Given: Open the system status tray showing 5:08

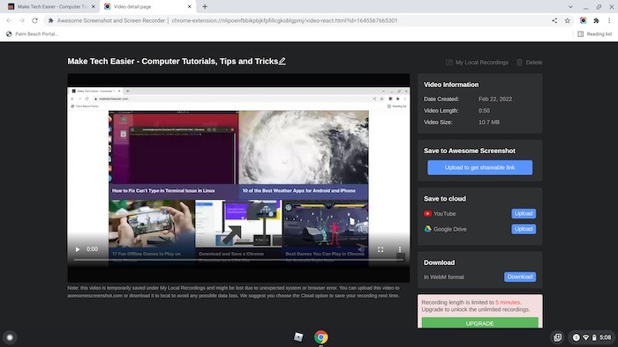Looking at the screenshot, I should point(592,337).
